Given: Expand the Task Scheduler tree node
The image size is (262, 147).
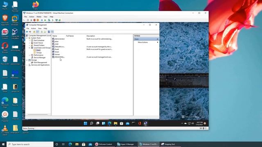Looking at the screenshot, I should point(29,40).
